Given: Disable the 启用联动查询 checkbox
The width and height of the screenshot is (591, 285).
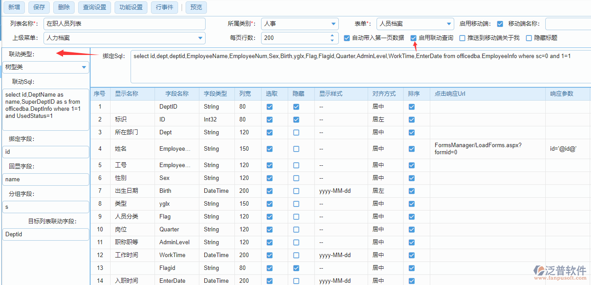Looking at the screenshot, I should [413, 38].
